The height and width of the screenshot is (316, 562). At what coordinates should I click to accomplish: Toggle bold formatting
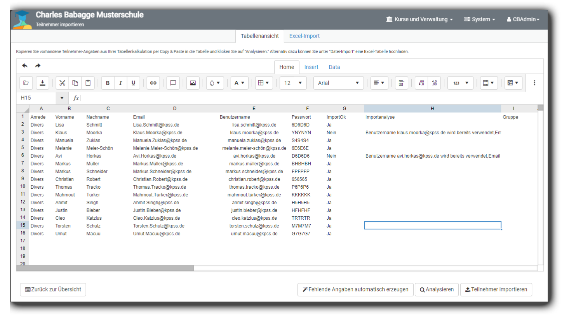[108, 83]
